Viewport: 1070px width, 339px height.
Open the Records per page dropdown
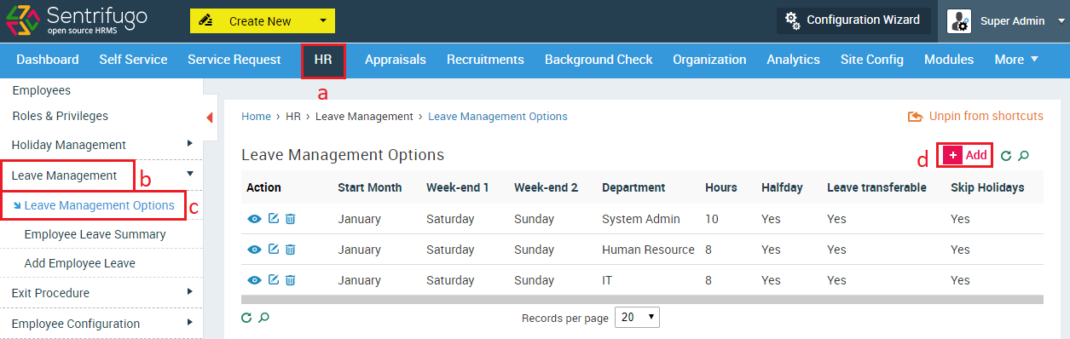637,318
